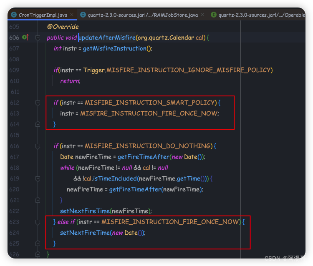This screenshot has height=266, width=313.
Task: Click line number 605 in the gutter
Action: click(x=14, y=27)
